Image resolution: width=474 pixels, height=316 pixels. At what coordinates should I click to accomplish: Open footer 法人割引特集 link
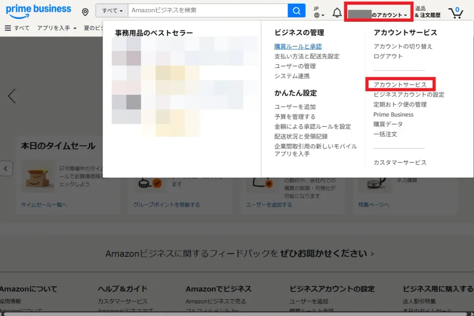(x=419, y=301)
